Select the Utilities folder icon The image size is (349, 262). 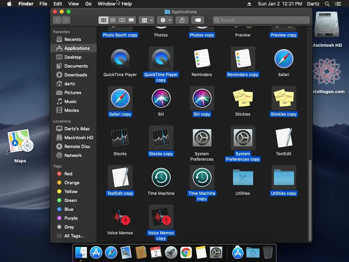(243, 177)
